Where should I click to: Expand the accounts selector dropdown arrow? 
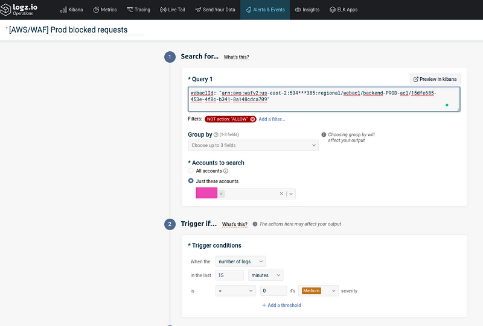[291, 194]
